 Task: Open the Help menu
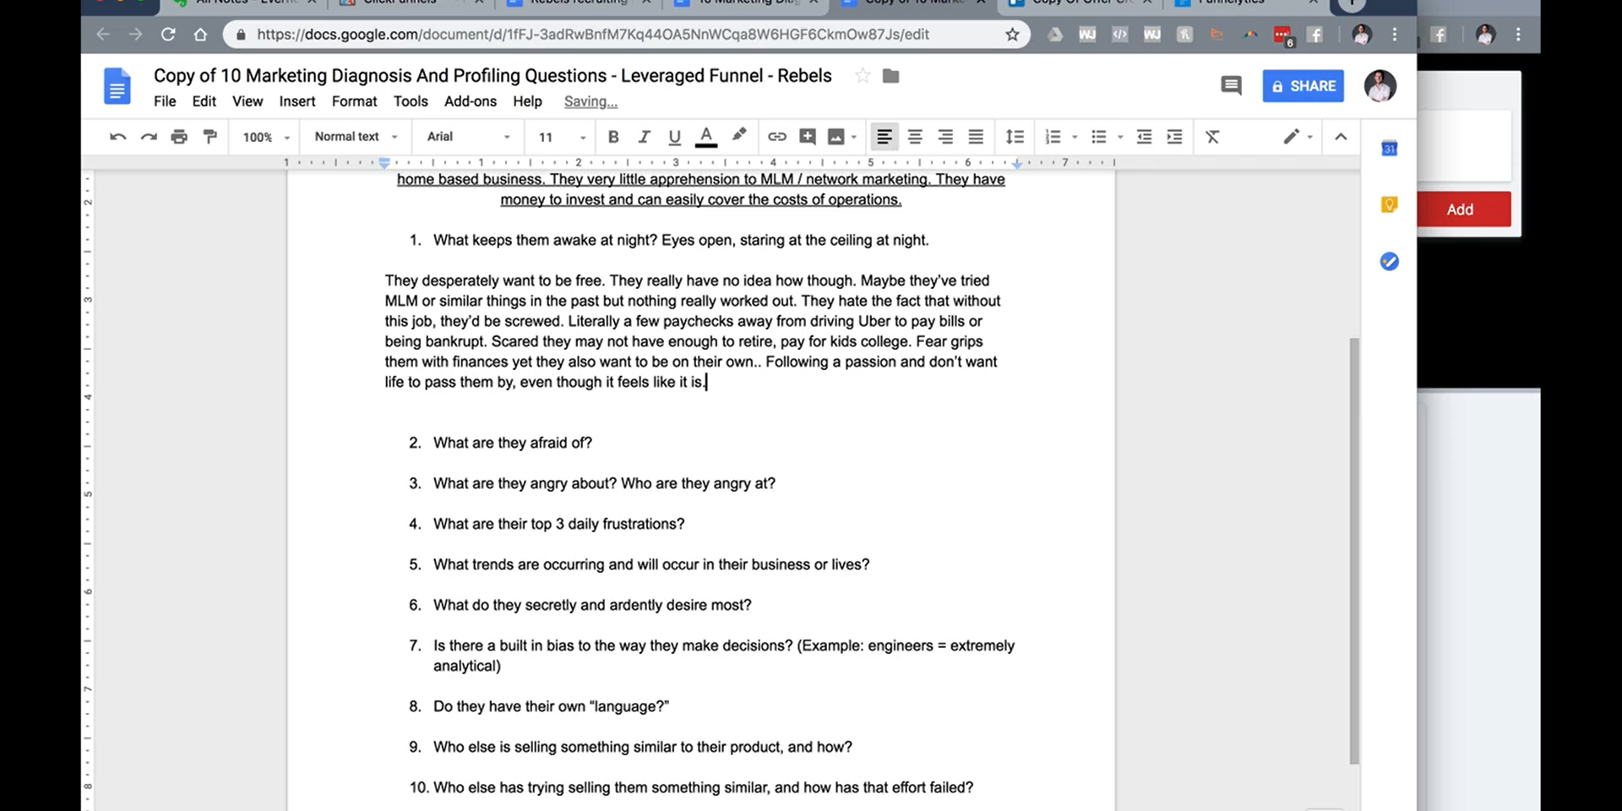[527, 101]
